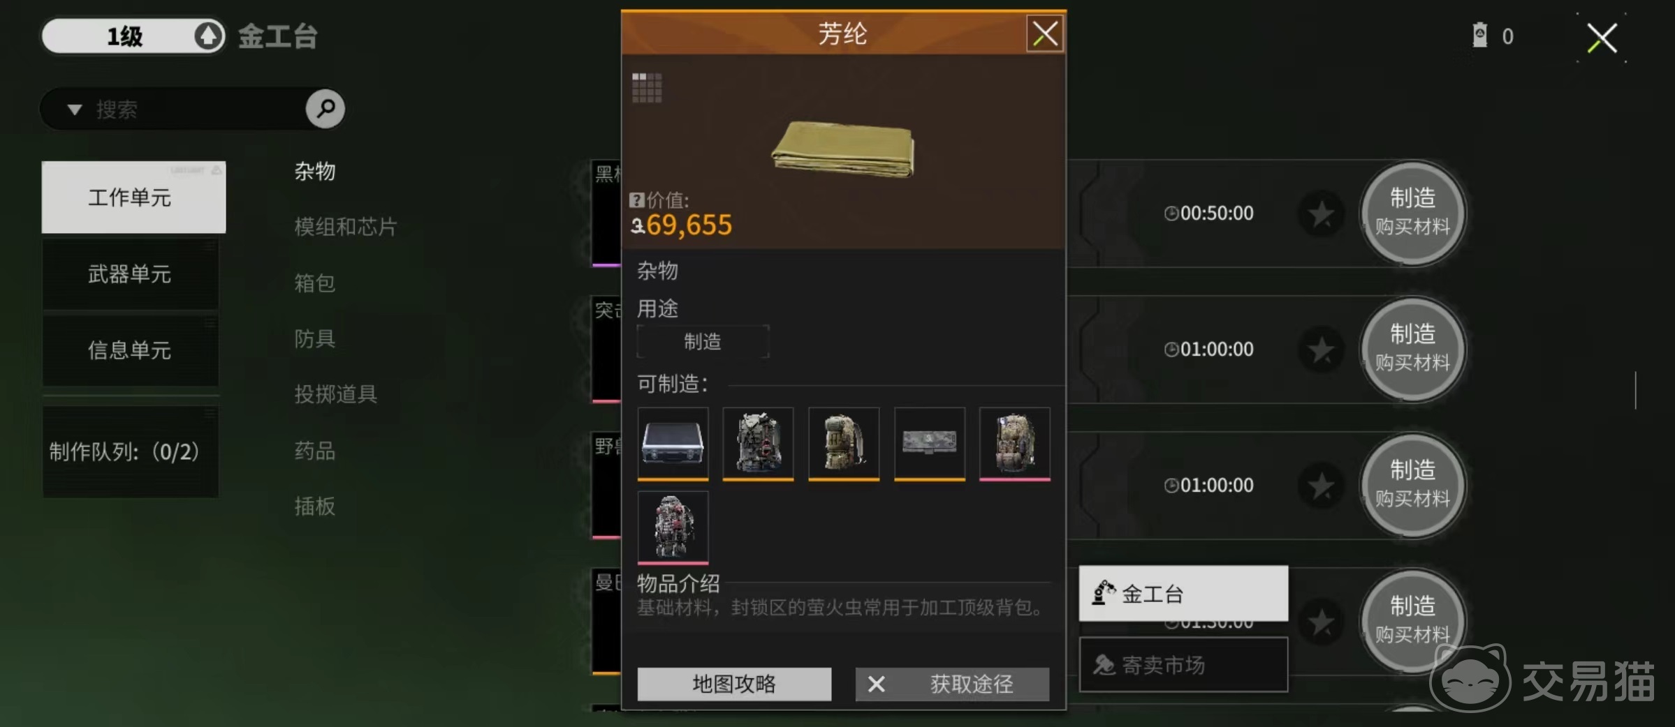Click the battery currency icon at top right

pos(1479,35)
